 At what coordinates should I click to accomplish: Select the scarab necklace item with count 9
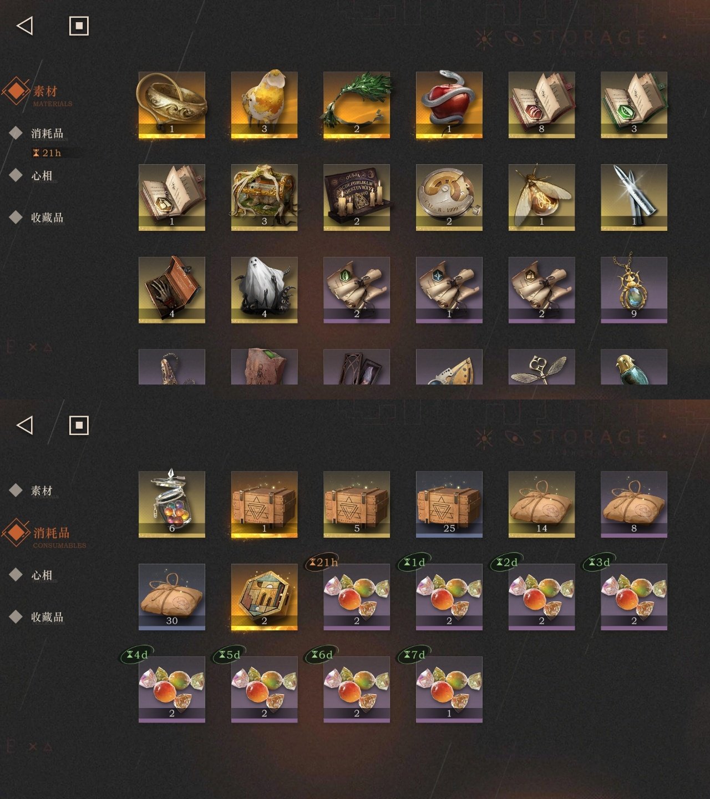(x=634, y=290)
